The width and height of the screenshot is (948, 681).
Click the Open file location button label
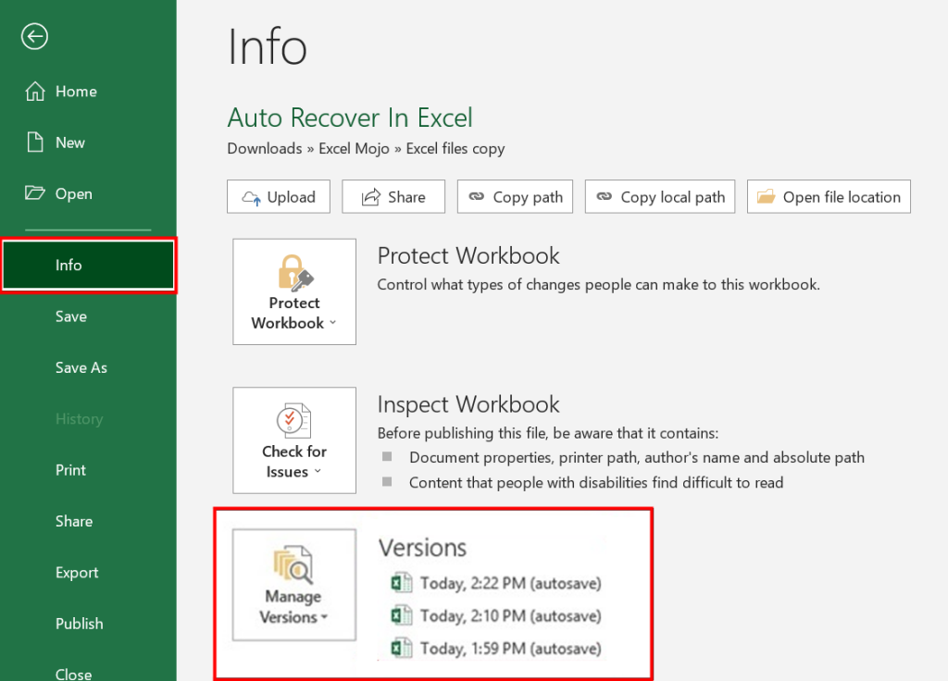tap(842, 197)
